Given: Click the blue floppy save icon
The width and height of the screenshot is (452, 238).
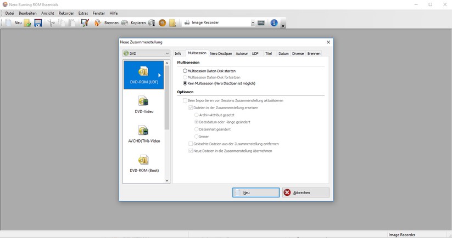Looking at the screenshot, I should tap(38, 23).
